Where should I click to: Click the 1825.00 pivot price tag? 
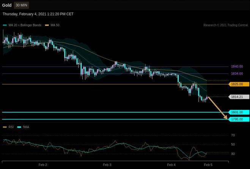pyautogui.click(x=239, y=84)
